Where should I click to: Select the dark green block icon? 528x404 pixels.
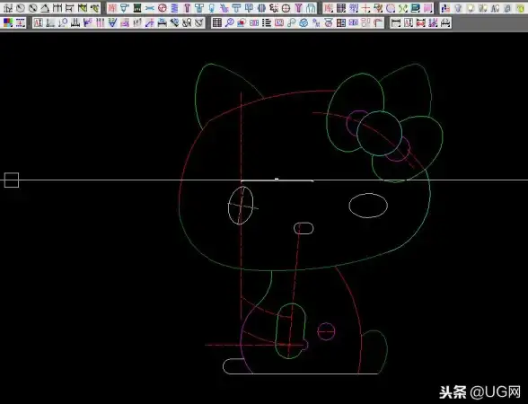coord(137,8)
